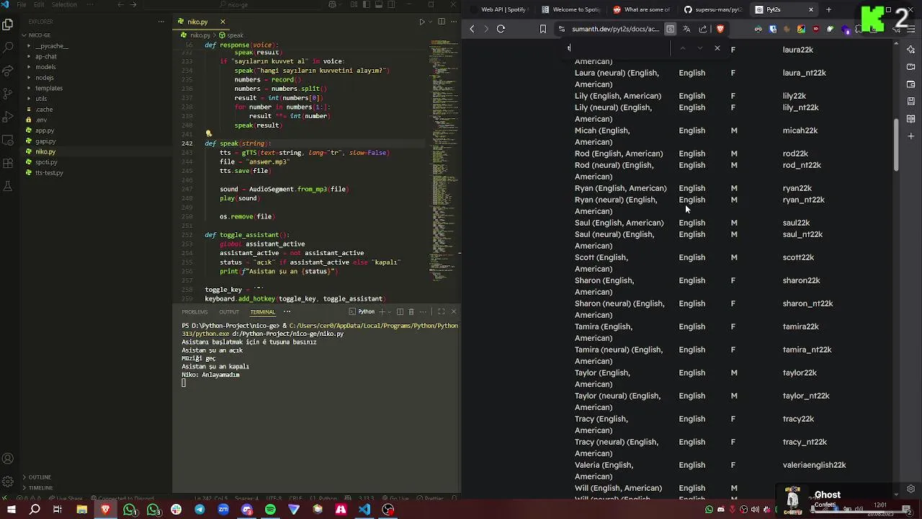Split the editor to the right
922x519 pixels.
tap(442, 22)
